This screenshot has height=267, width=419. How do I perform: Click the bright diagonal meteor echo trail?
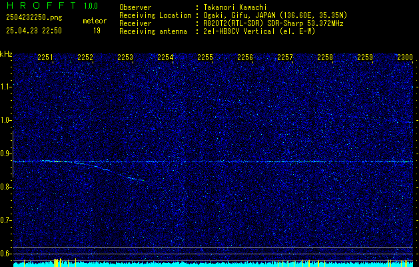(x=111, y=171)
